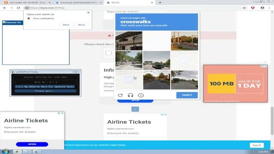274x154 pixels.
Task: Open ad info on center Airline Tickets ad
Action: tap(162, 115)
